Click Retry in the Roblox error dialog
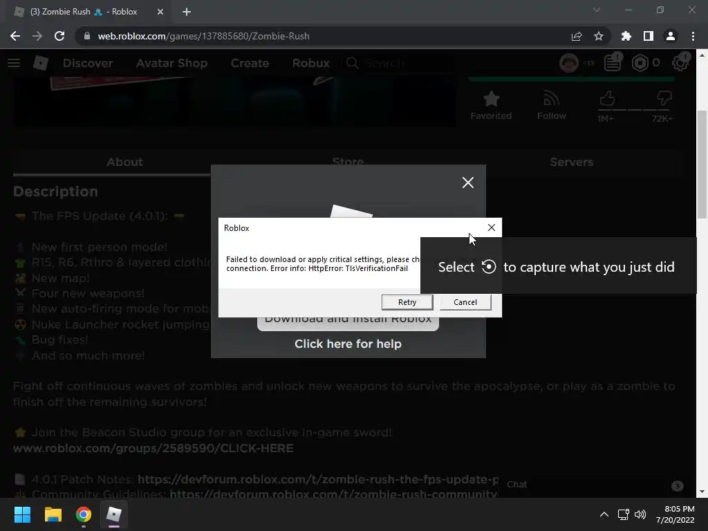708x531 pixels. click(x=407, y=302)
